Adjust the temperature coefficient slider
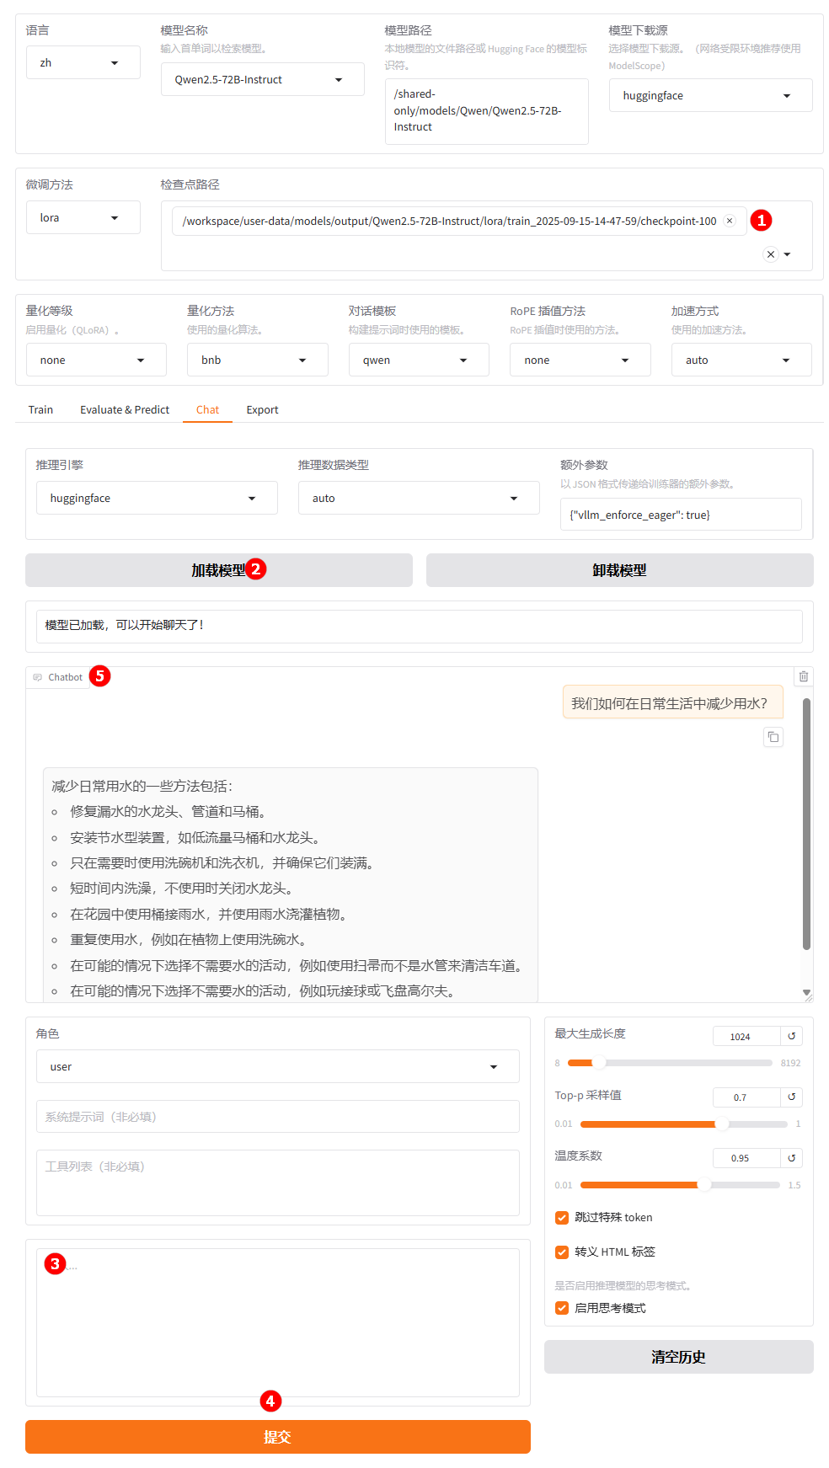The width and height of the screenshot is (829, 1468). 703,1185
